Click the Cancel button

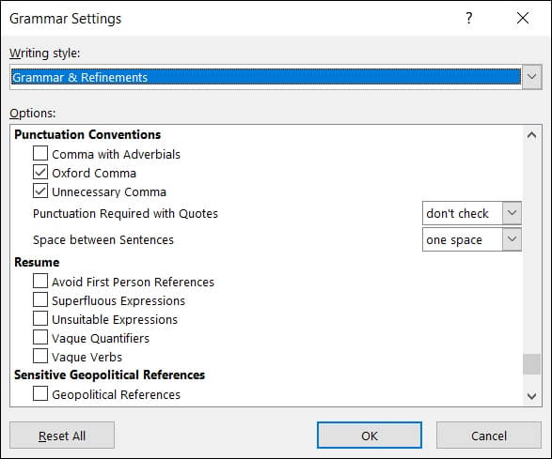[489, 436]
